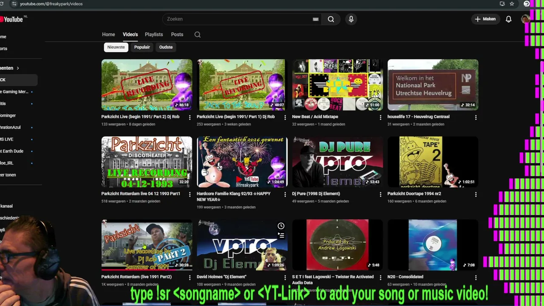Open video title Dj Pure (1998 Dj Element)
544x306 pixels.
coord(316,193)
